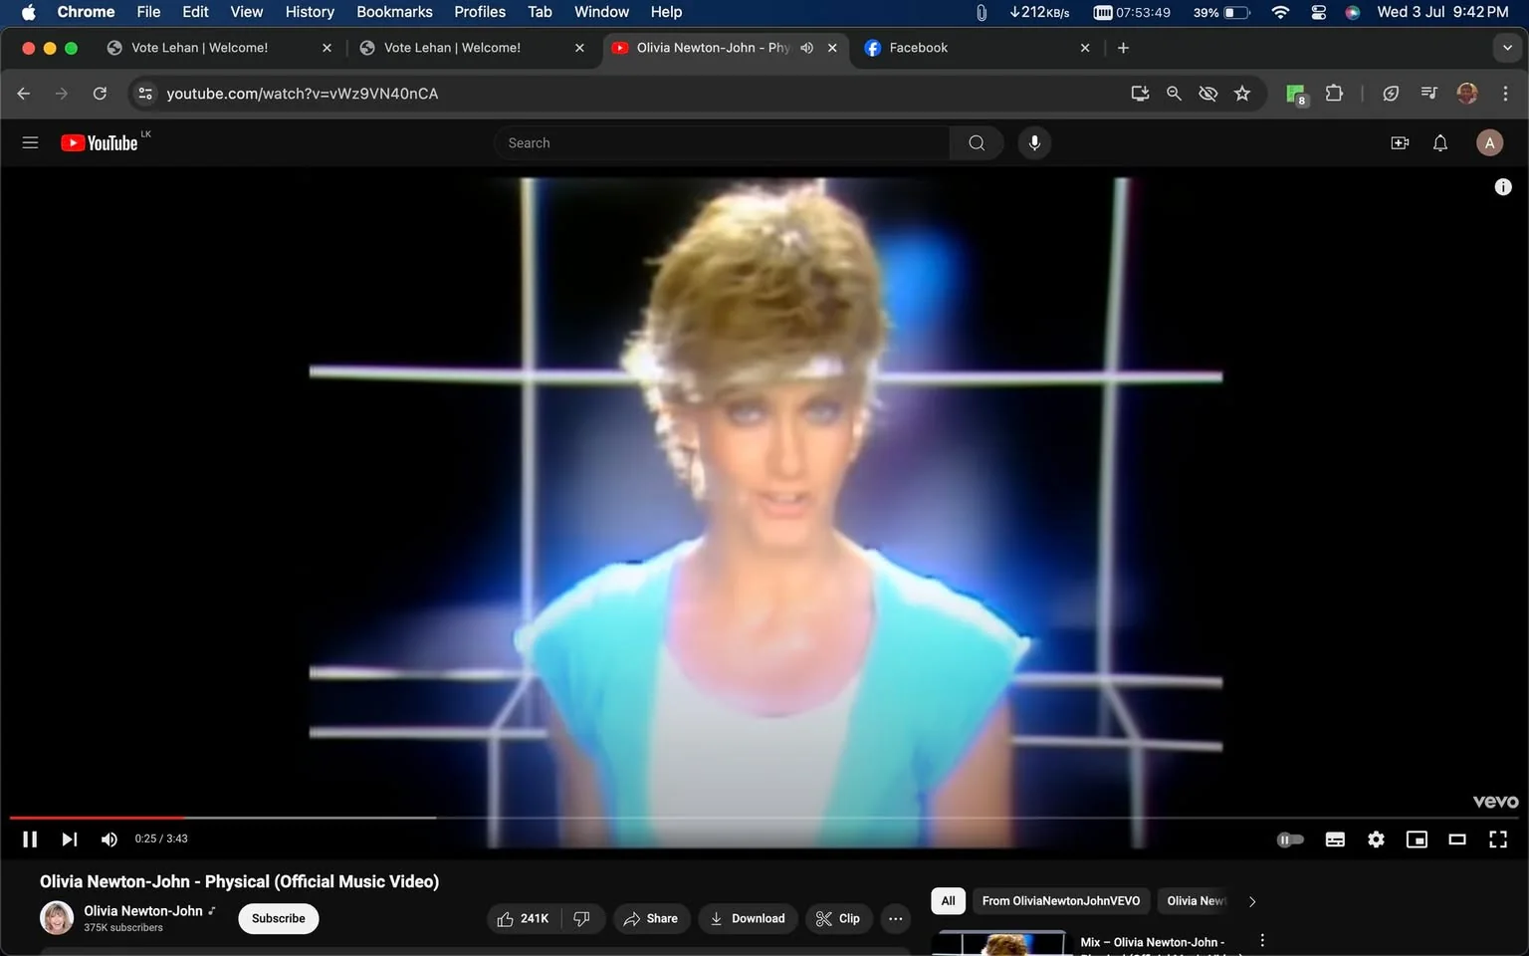The height and width of the screenshot is (956, 1529).
Task: Install app icon in address bar
Action: (1140, 93)
